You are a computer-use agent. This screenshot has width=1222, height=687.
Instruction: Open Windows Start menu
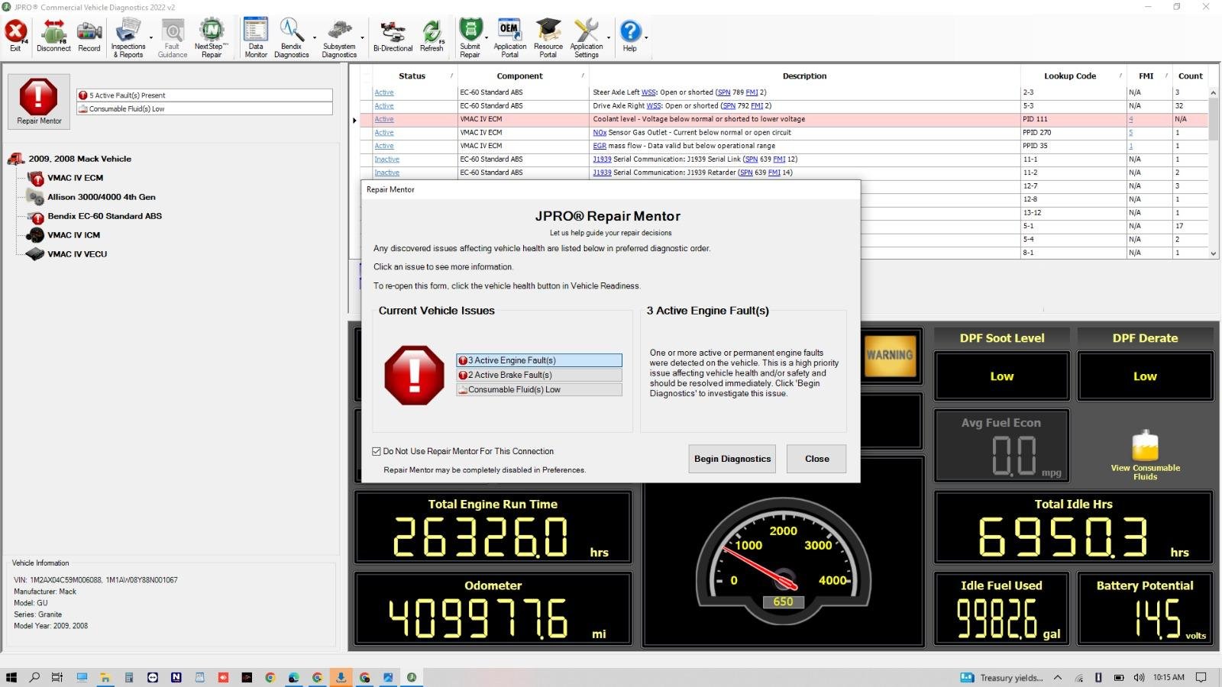(x=11, y=677)
